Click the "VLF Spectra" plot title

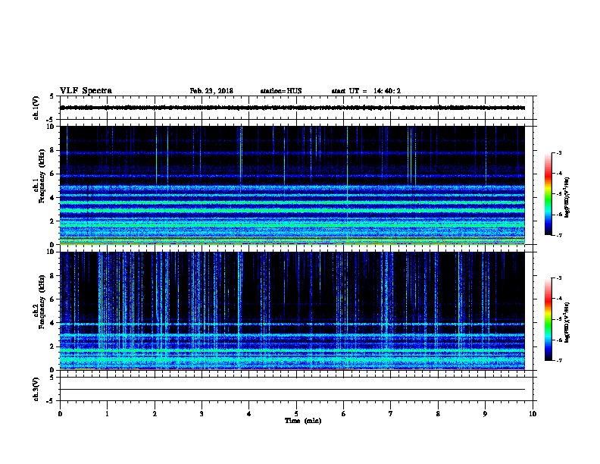pyautogui.click(x=86, y=91)
